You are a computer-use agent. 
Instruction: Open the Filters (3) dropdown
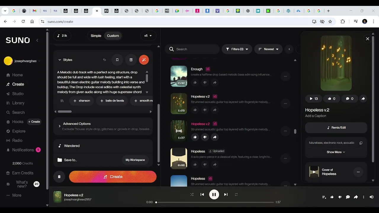click(x=237, y=49)
